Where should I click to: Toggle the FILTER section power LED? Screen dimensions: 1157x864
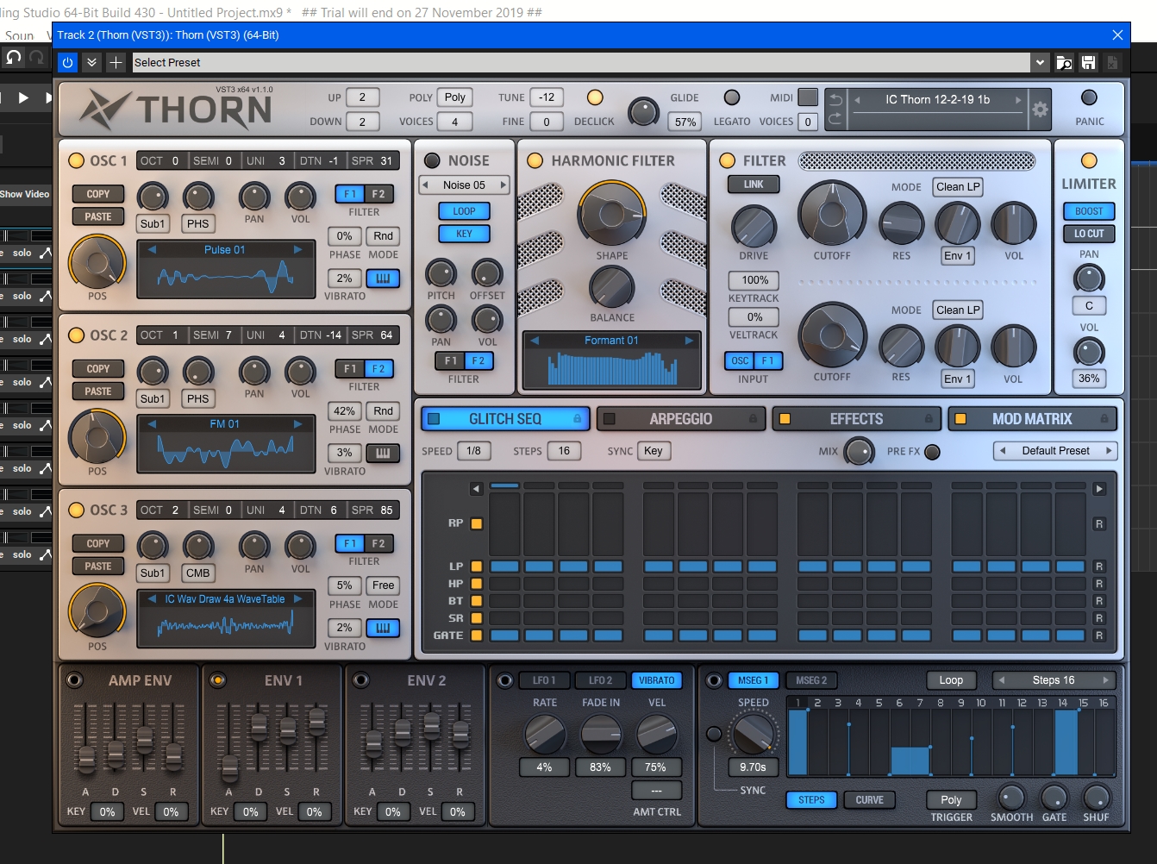coord(727,160)
